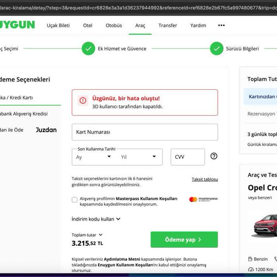The height and width of the screenshot is (277, 277).
Task: Click the browser address bar URL
Action: (138, 8)
